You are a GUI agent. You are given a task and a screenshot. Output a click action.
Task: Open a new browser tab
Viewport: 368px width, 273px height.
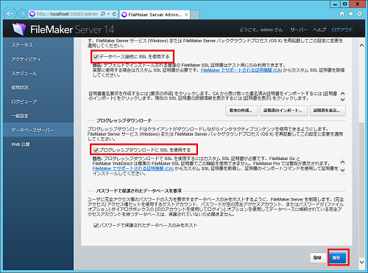195,15
